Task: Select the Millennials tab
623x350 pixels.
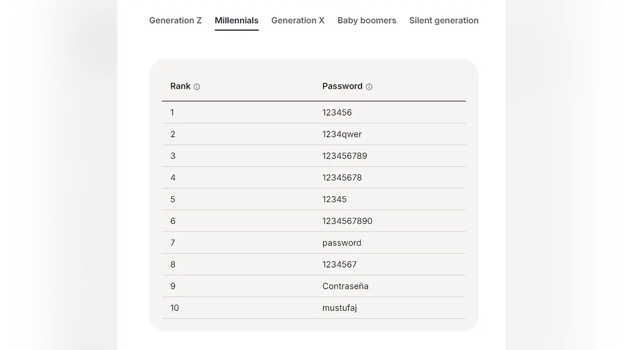Action: (237, 21)
